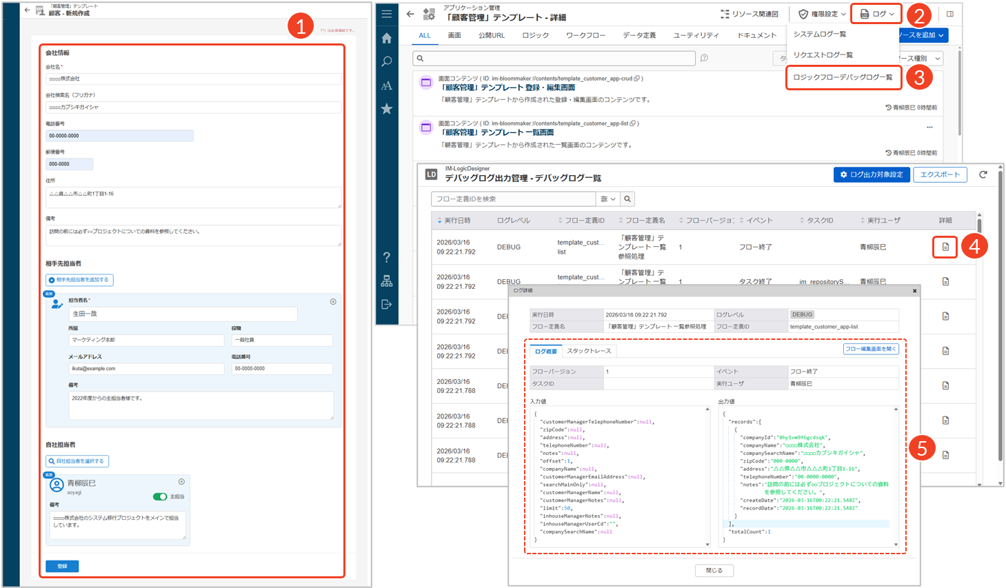
Task: Click the フロー定義IDを検索 input field
Action: [x=513, y=199]
